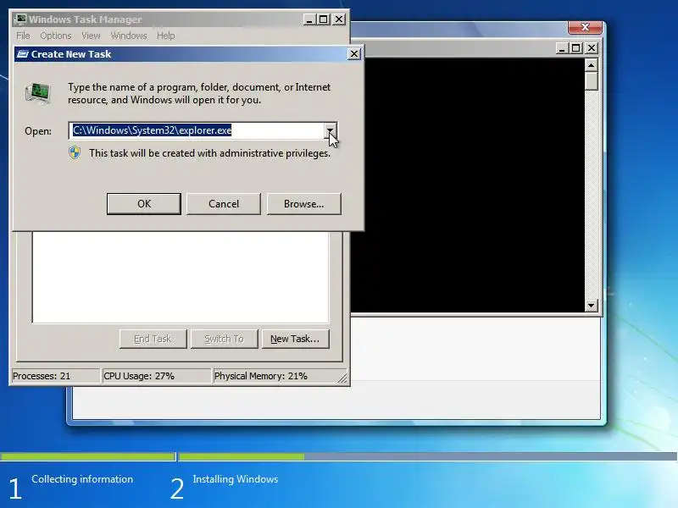Click red close button of setup window
The height and width of the screenshot is (508, 678).
[585, 27]
